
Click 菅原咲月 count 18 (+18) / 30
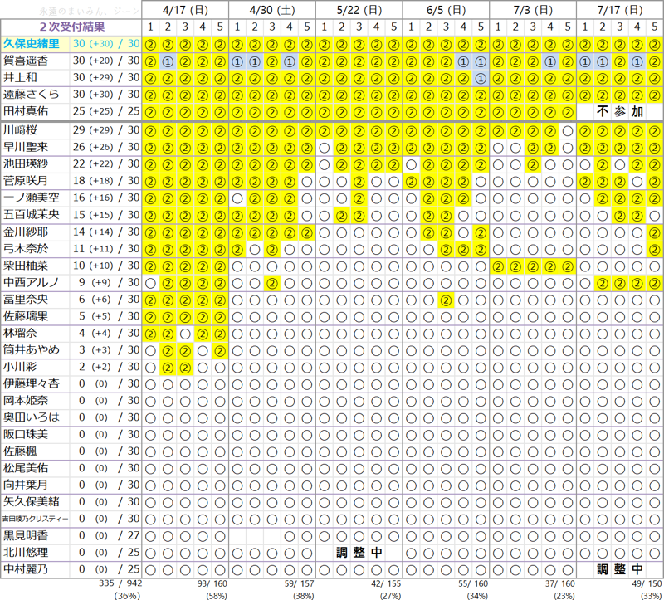click(106, 181)
